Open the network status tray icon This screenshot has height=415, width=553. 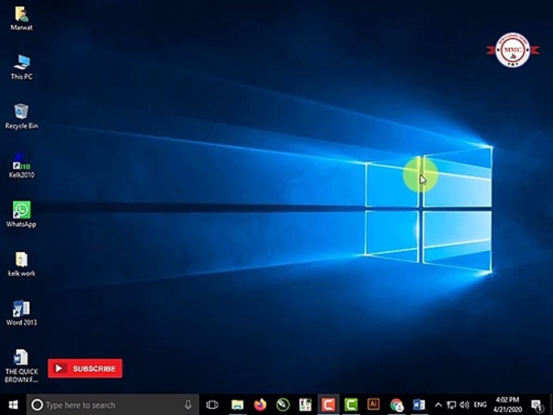coord(452,405)
